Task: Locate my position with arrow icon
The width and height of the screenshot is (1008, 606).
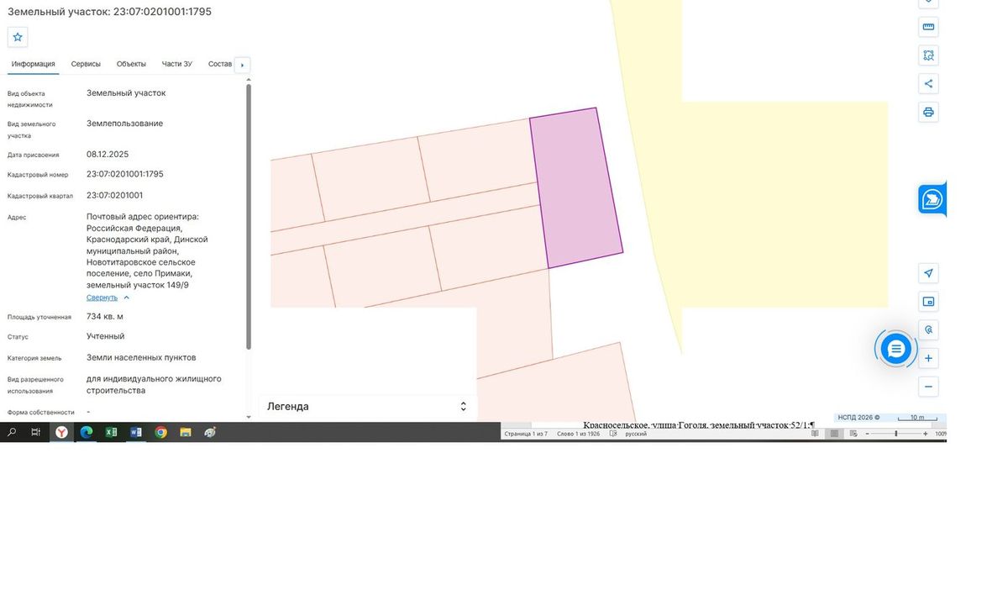Action: (x=928, y=273)
